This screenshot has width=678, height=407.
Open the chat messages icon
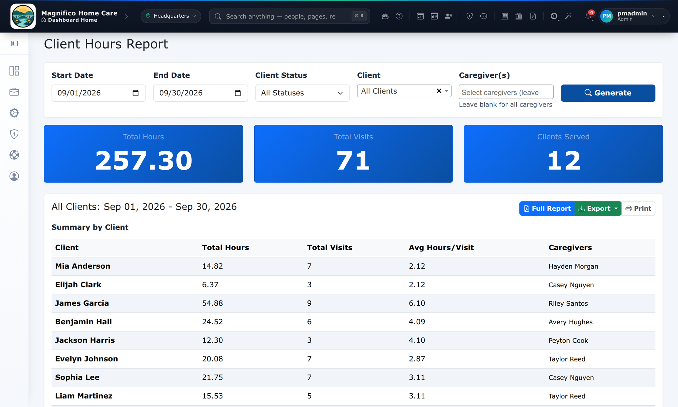coord(484,16)
